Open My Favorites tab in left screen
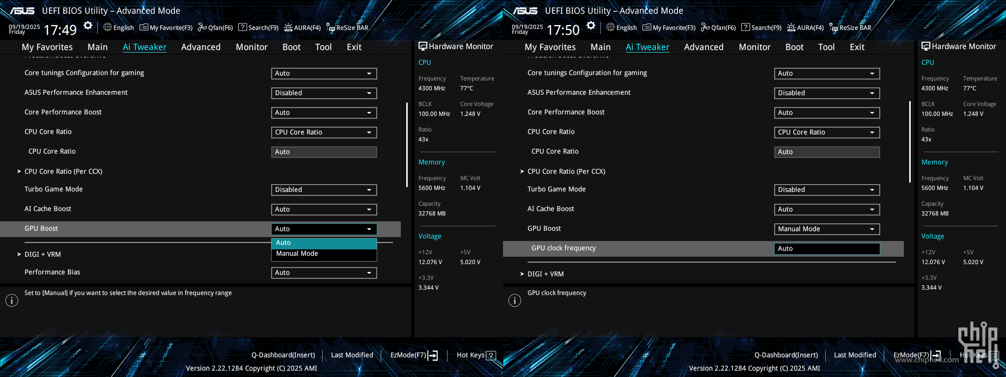The width and height of the screenshot is (1006, 377). [47, 47]
